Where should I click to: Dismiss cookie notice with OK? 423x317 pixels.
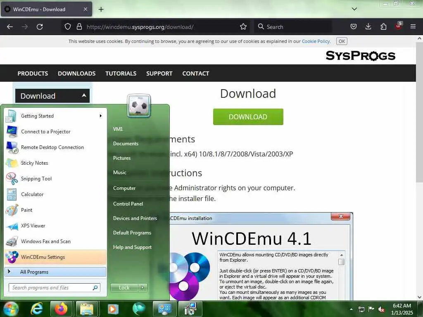coord(342,41)
